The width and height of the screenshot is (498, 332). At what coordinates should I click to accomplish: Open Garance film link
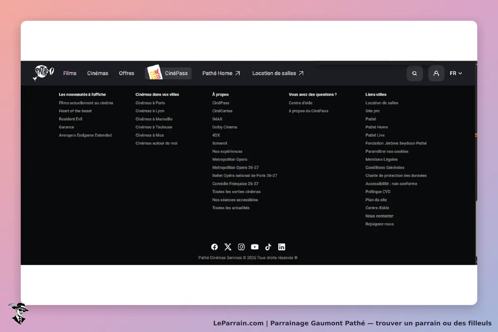[x=66, y=127]
